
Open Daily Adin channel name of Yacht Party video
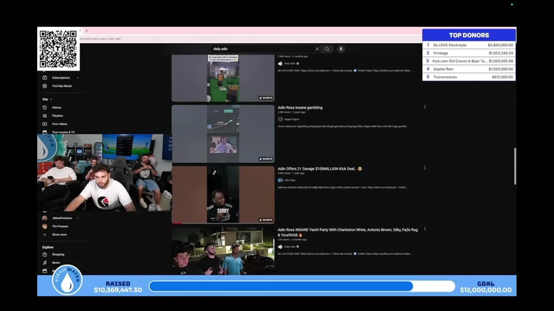tap(290, 247)
